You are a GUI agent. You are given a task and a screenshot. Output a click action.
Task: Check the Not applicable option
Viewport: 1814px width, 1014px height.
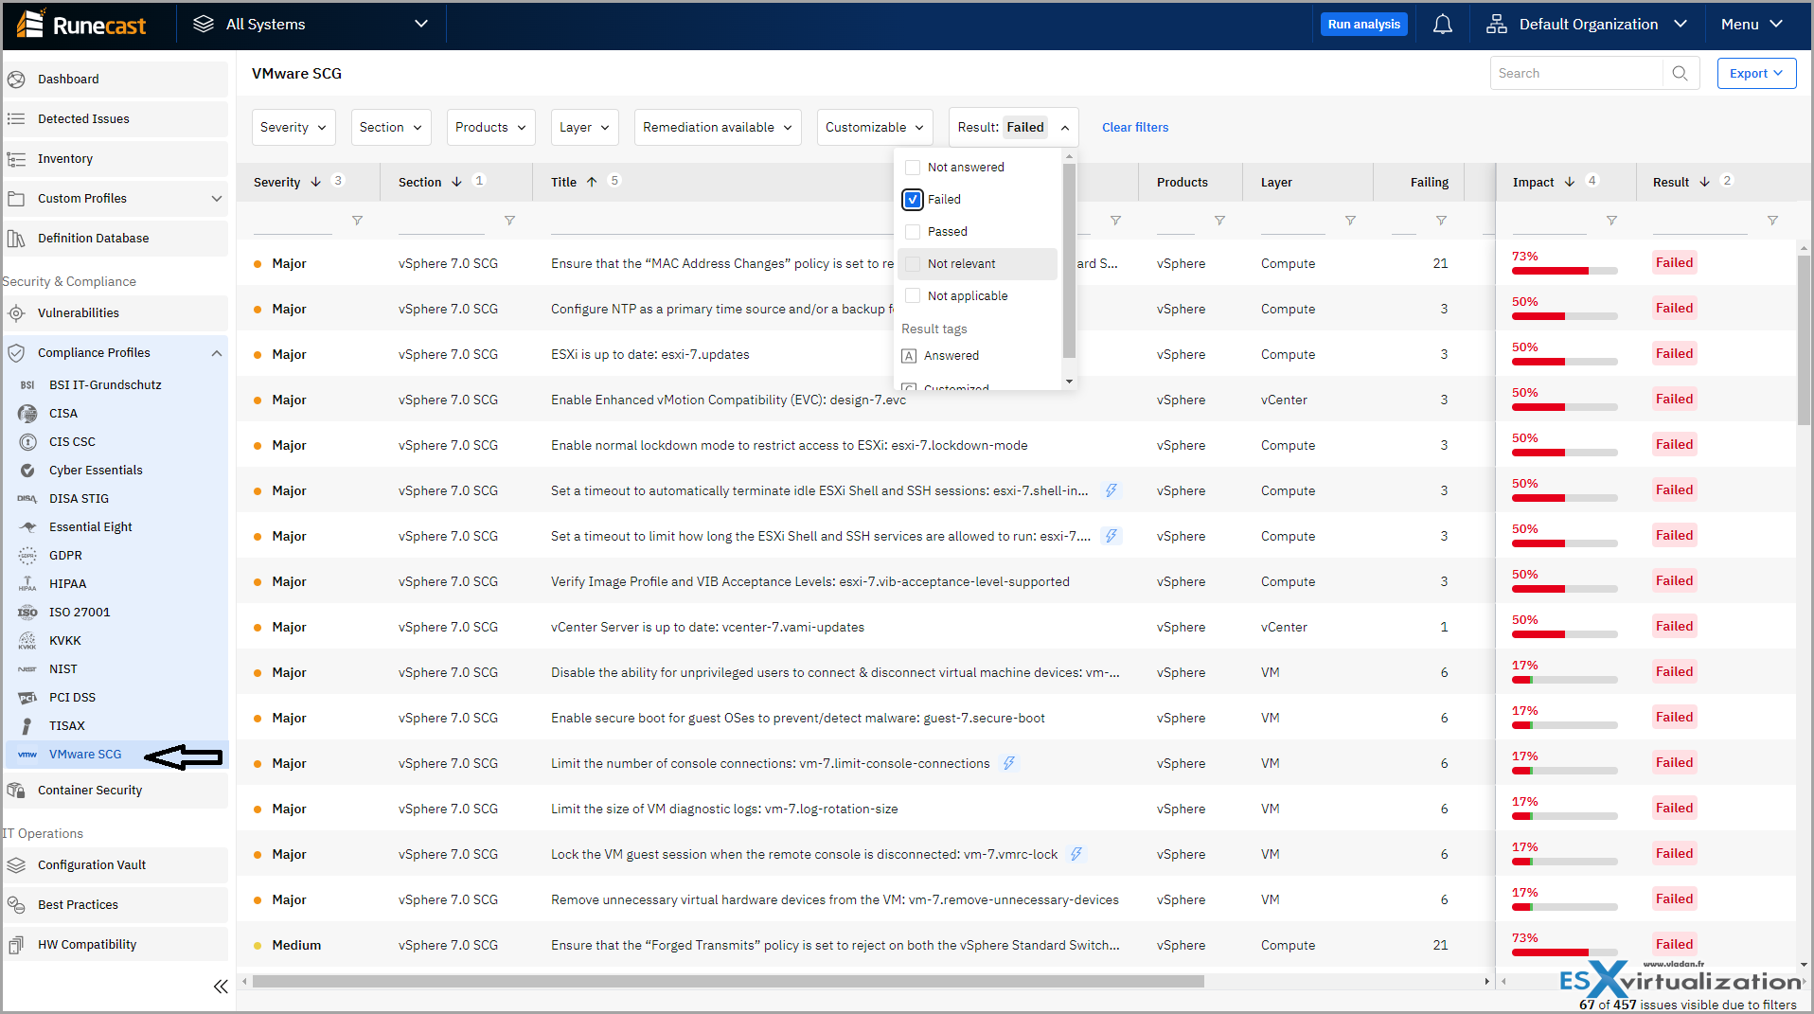pos(913,296)
